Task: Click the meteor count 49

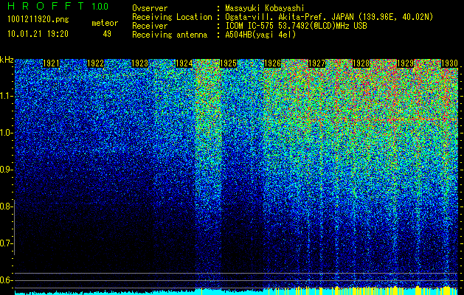Action: (107, 34)
